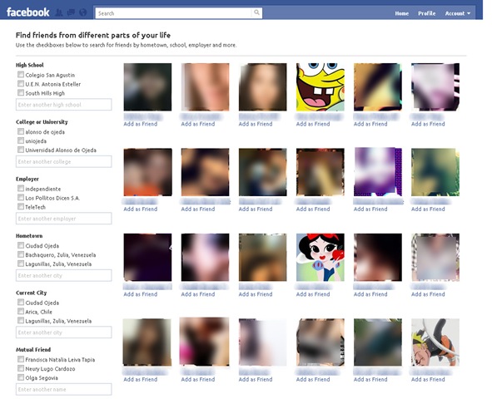Select the Arica, Chile checkbox
The image size is (492, 399).
click(x=21, y=312)
